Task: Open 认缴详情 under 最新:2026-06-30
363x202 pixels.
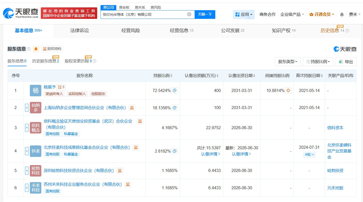Action: tap(241, 154)
